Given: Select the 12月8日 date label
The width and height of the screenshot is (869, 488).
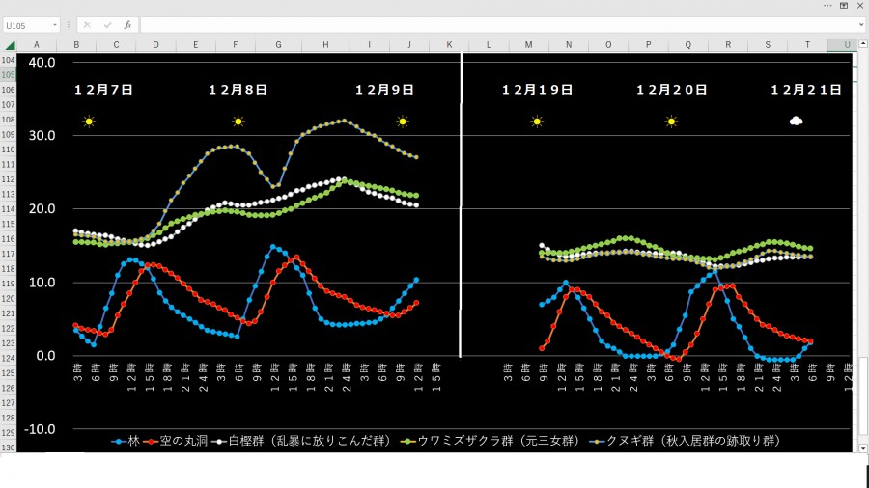Looking at the screenshot, I should tap(238, 90).
